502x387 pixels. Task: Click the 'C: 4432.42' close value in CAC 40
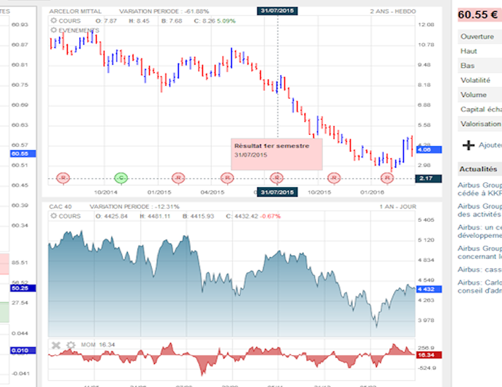point(242,216)
